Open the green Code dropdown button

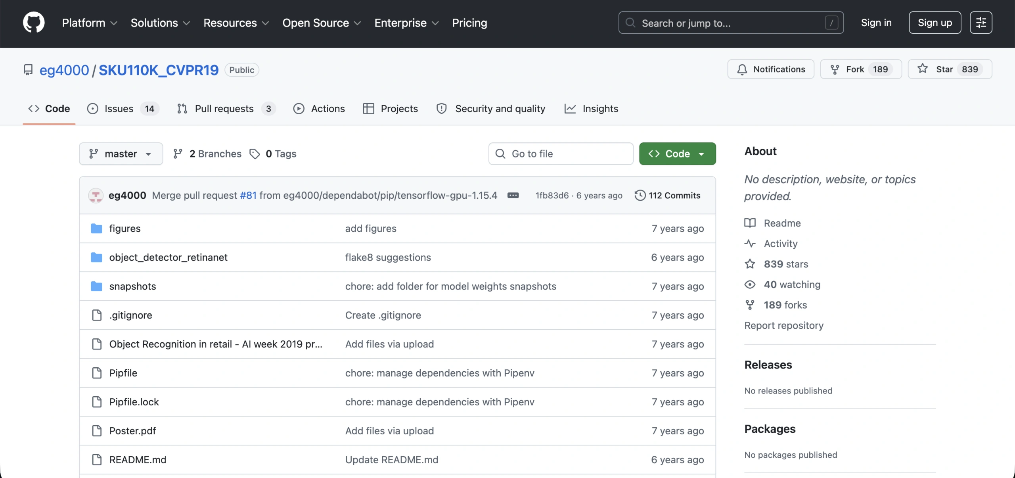[677, 154]
